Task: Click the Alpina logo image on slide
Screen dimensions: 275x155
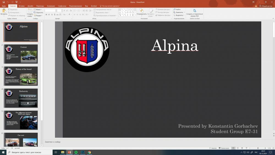Action: (x=87, y=50)
